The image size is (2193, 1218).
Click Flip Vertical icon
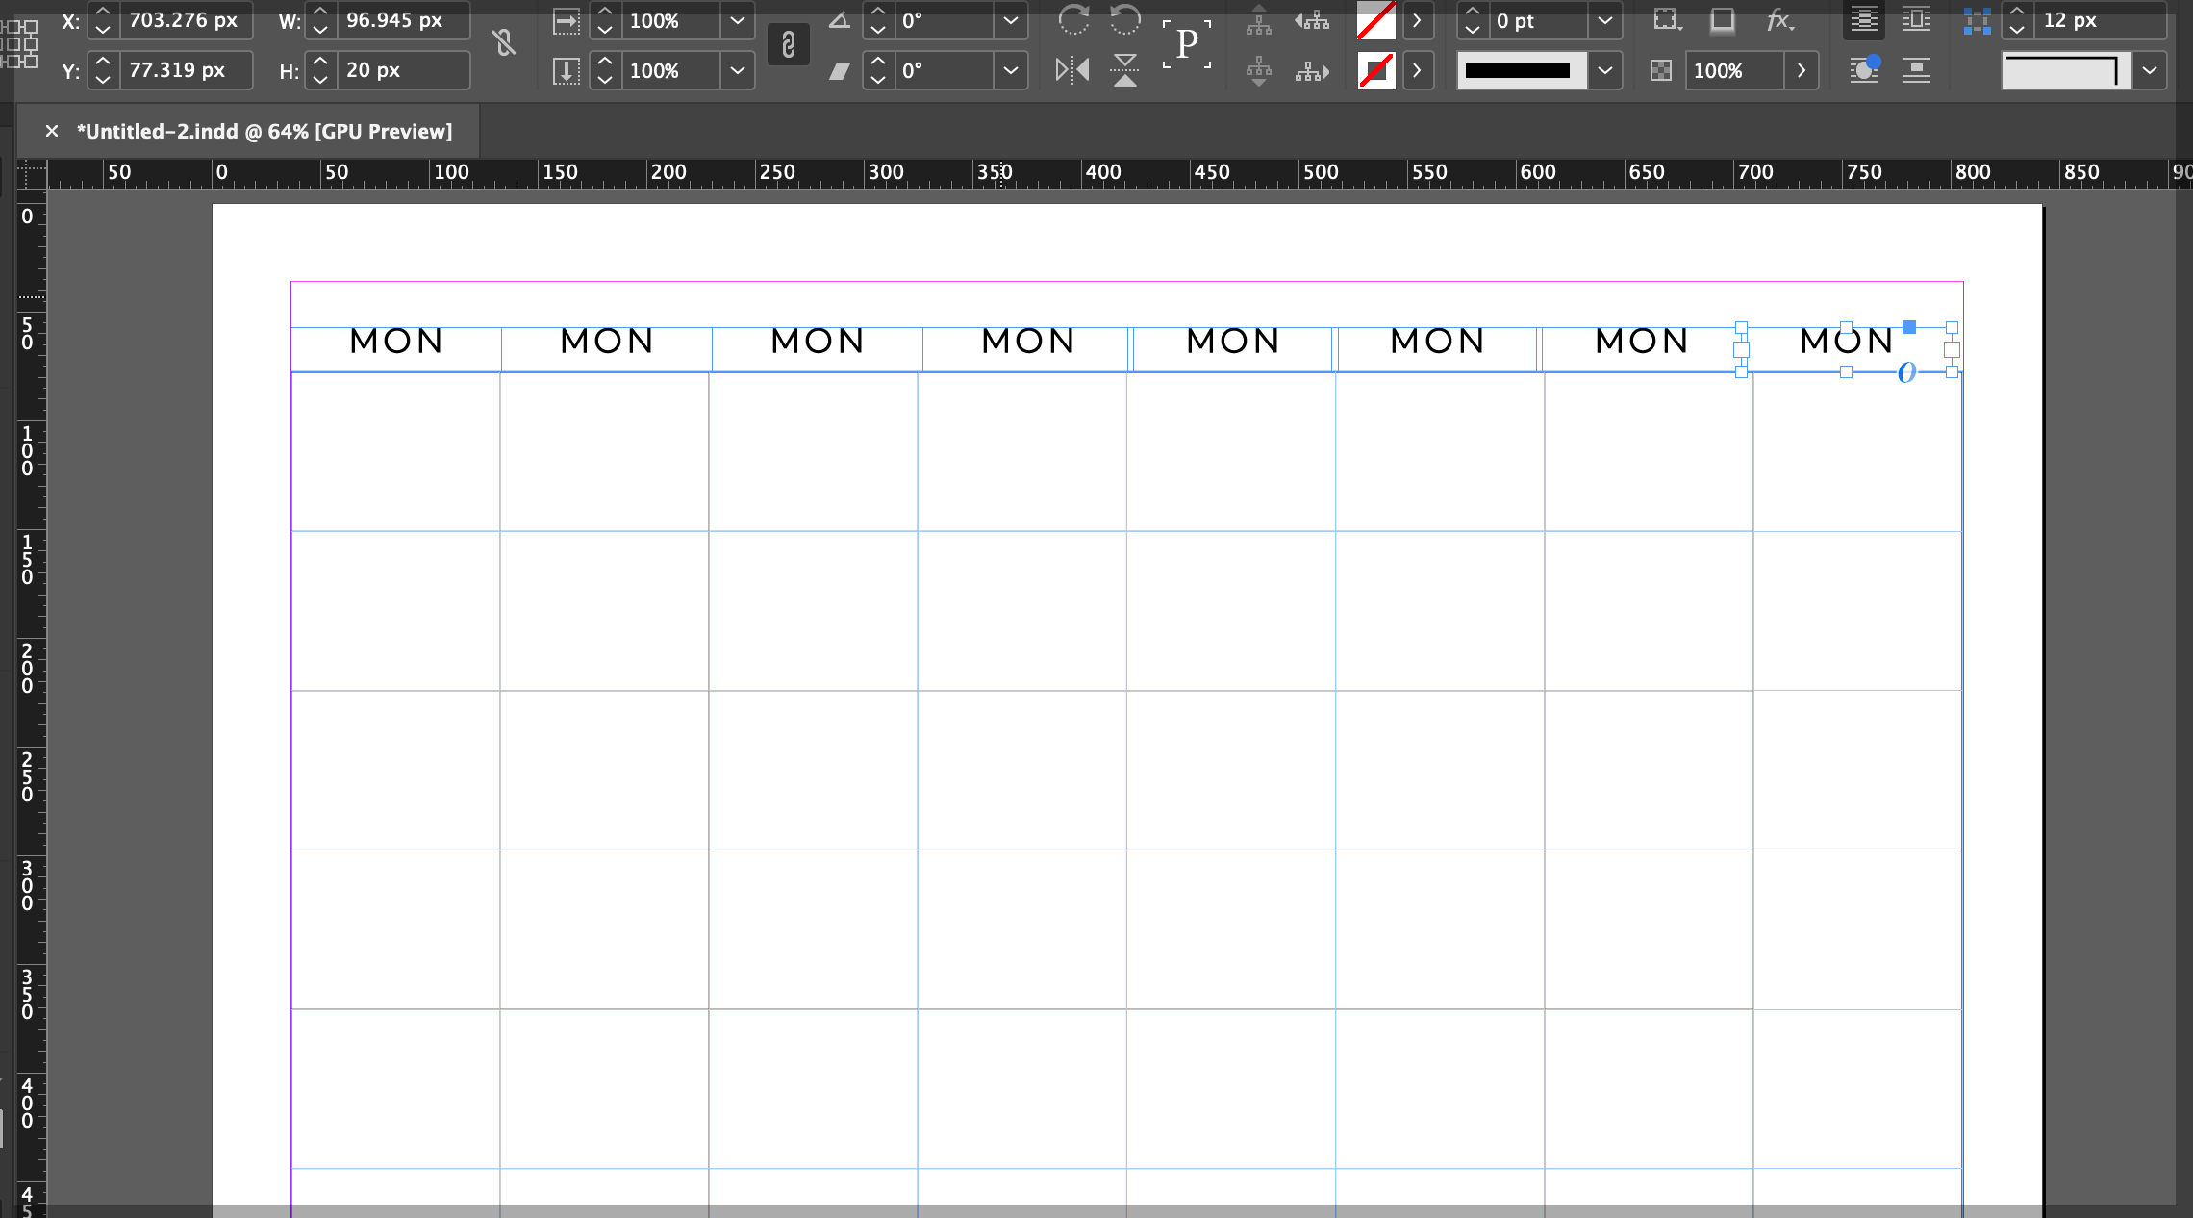click(1124, 70)
